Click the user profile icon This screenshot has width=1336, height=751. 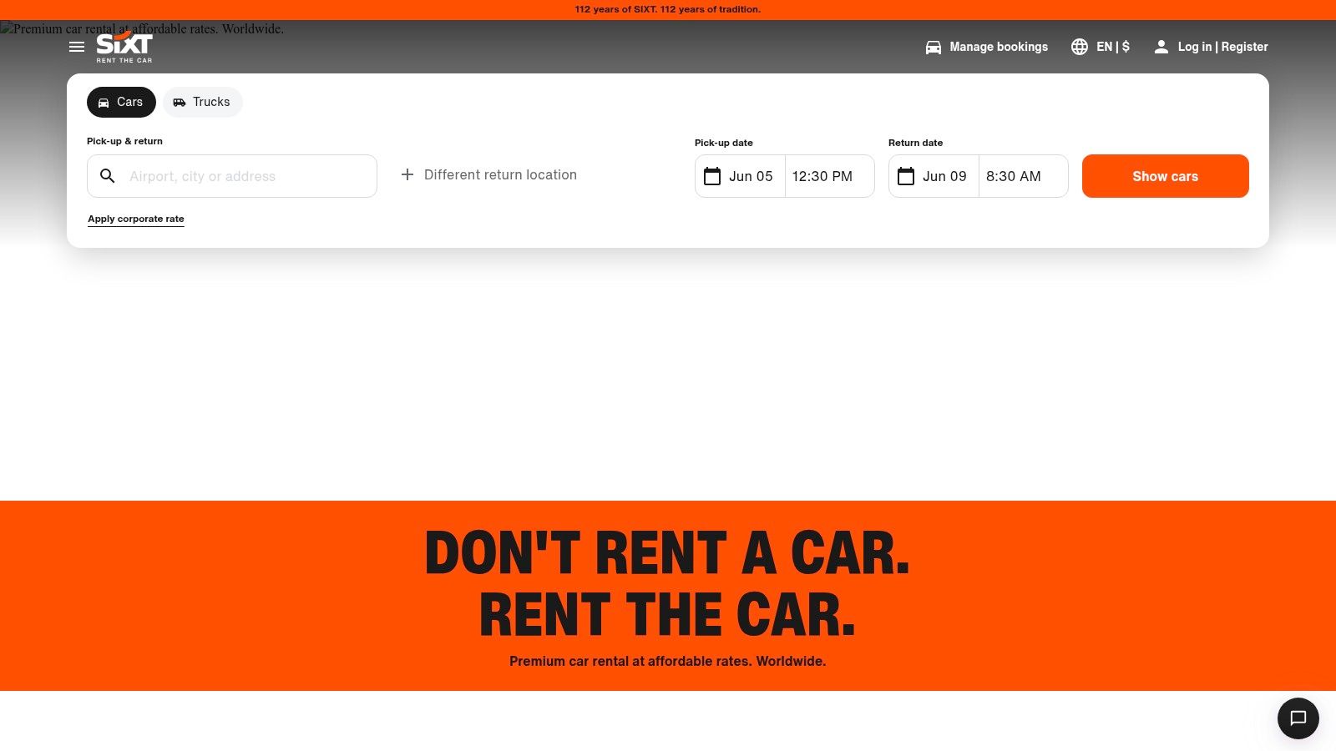pyautogui.click(x=1161, y=47)
